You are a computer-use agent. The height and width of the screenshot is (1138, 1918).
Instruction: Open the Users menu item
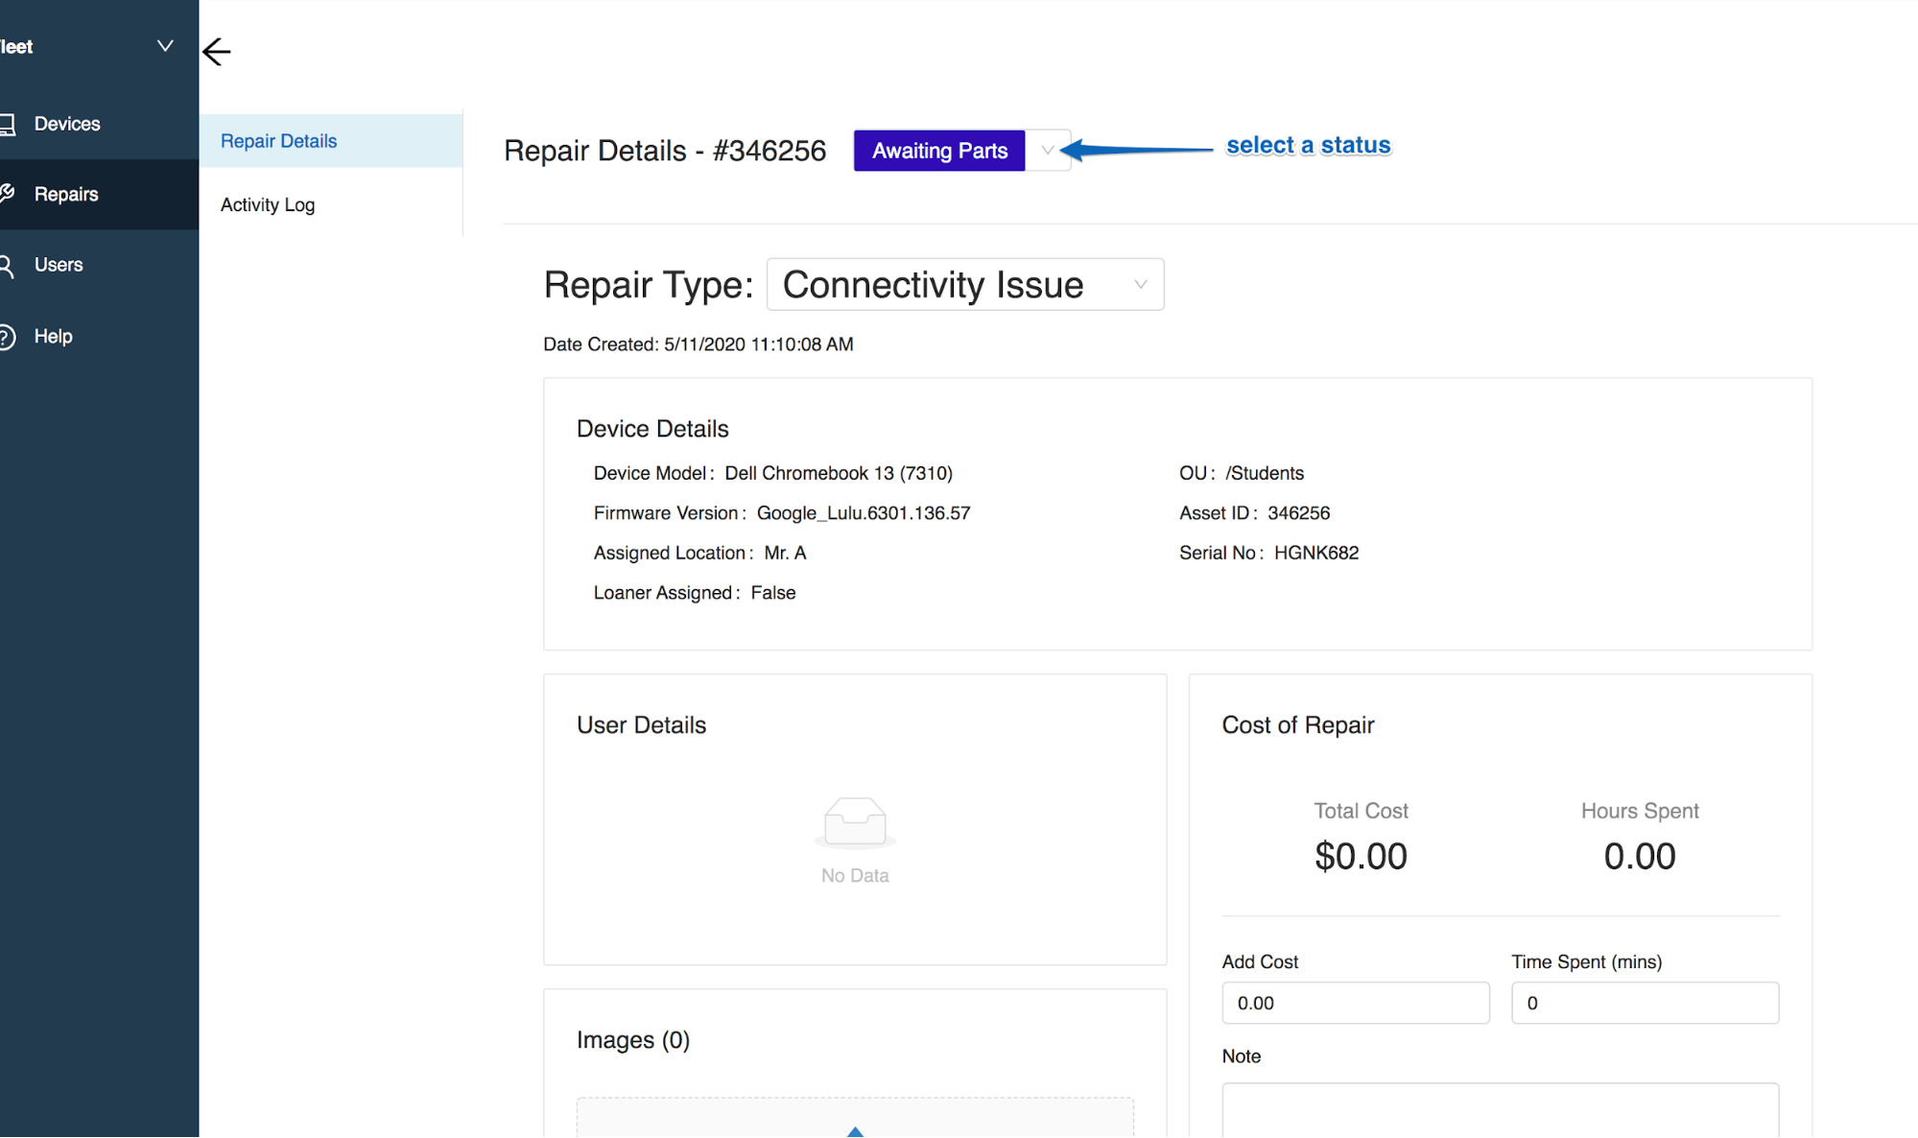99,265
